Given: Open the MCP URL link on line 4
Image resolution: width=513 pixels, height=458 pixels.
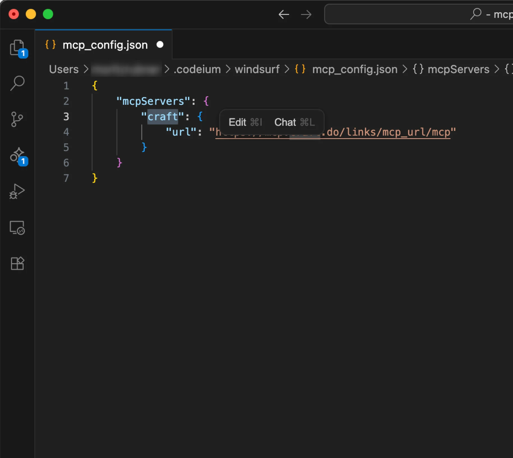Looking at the screenshot, I should click(387, 132).
